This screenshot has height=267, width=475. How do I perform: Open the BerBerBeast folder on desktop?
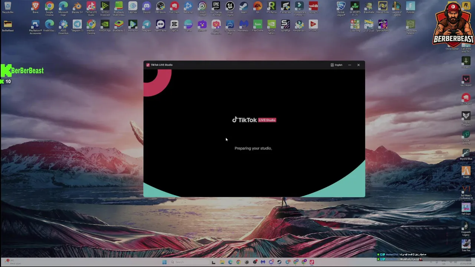7,26
